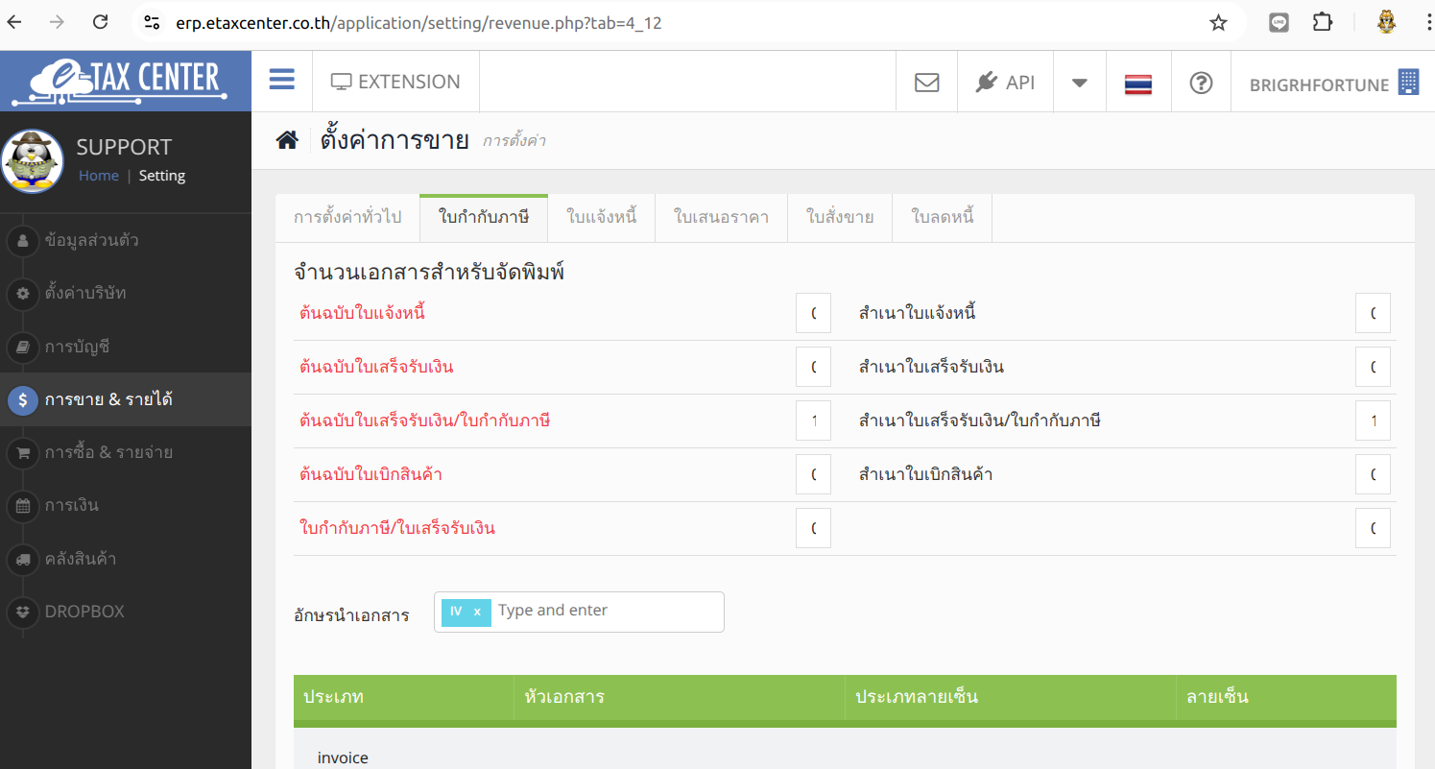Open การเงิน in the sidebar
The width and height of the screenshot is (1435, 769).
[x=126, y=505]
